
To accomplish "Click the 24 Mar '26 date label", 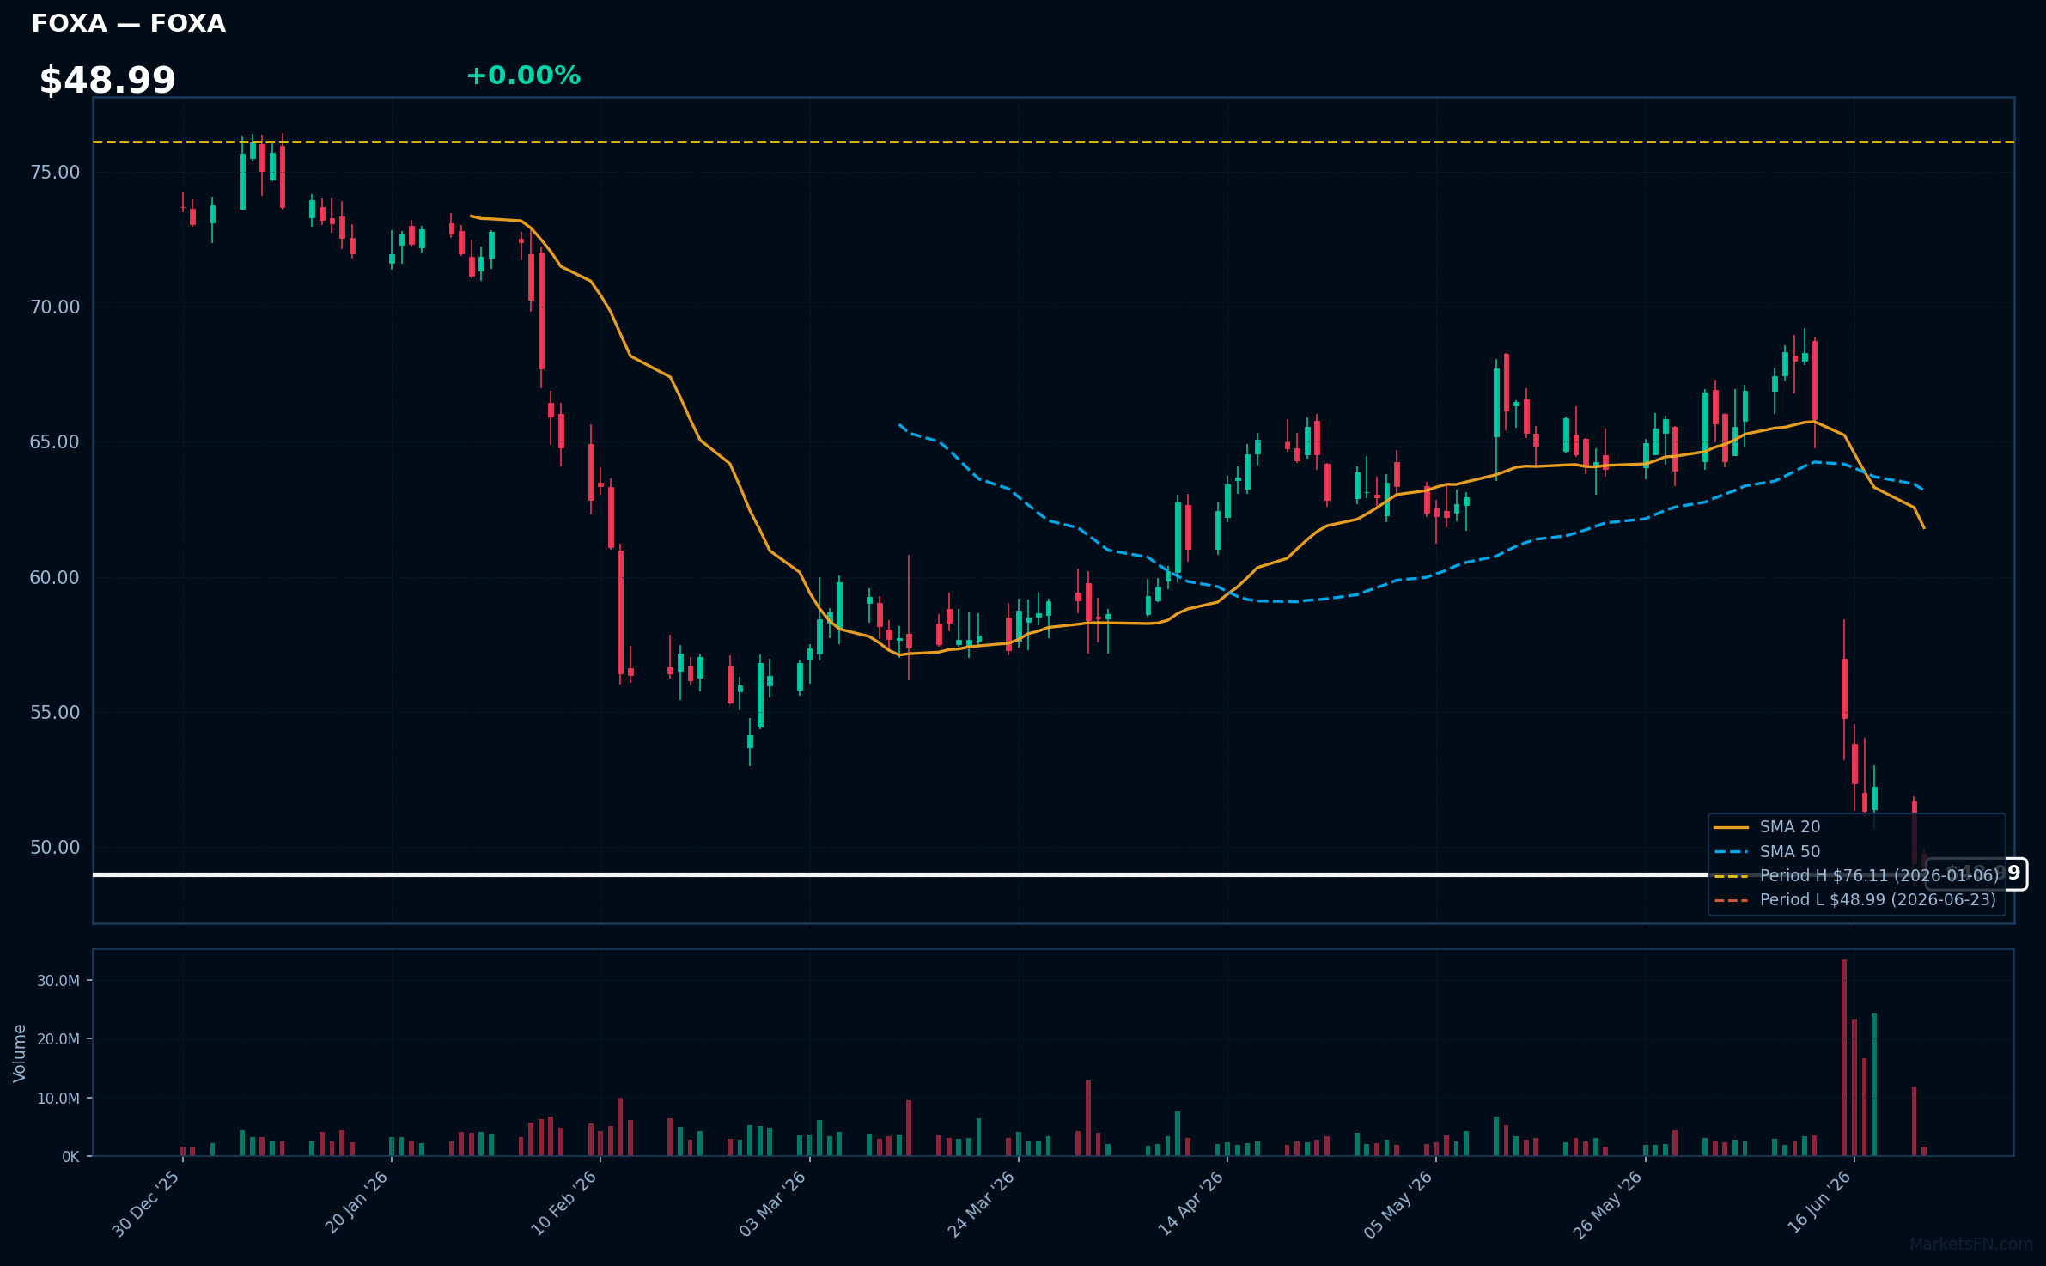I will tap(982, 1204).
